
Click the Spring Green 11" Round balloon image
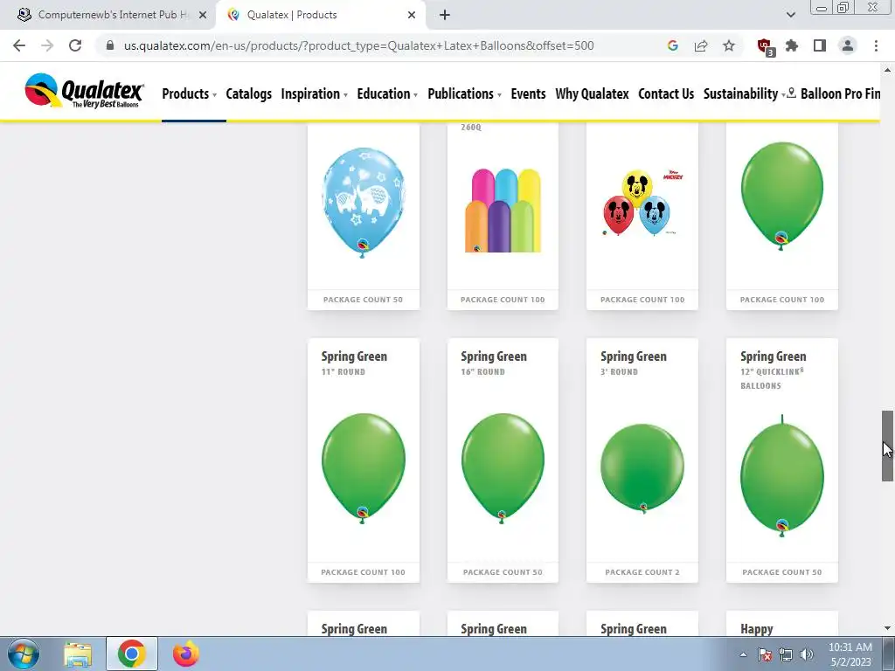pyautogui.click(x=364, y=468)
